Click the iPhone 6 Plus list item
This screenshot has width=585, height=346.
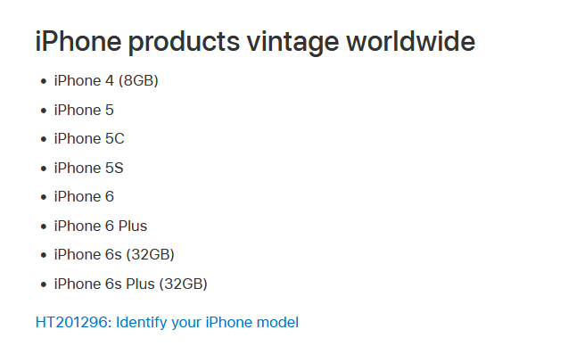(x=101, y=227)
